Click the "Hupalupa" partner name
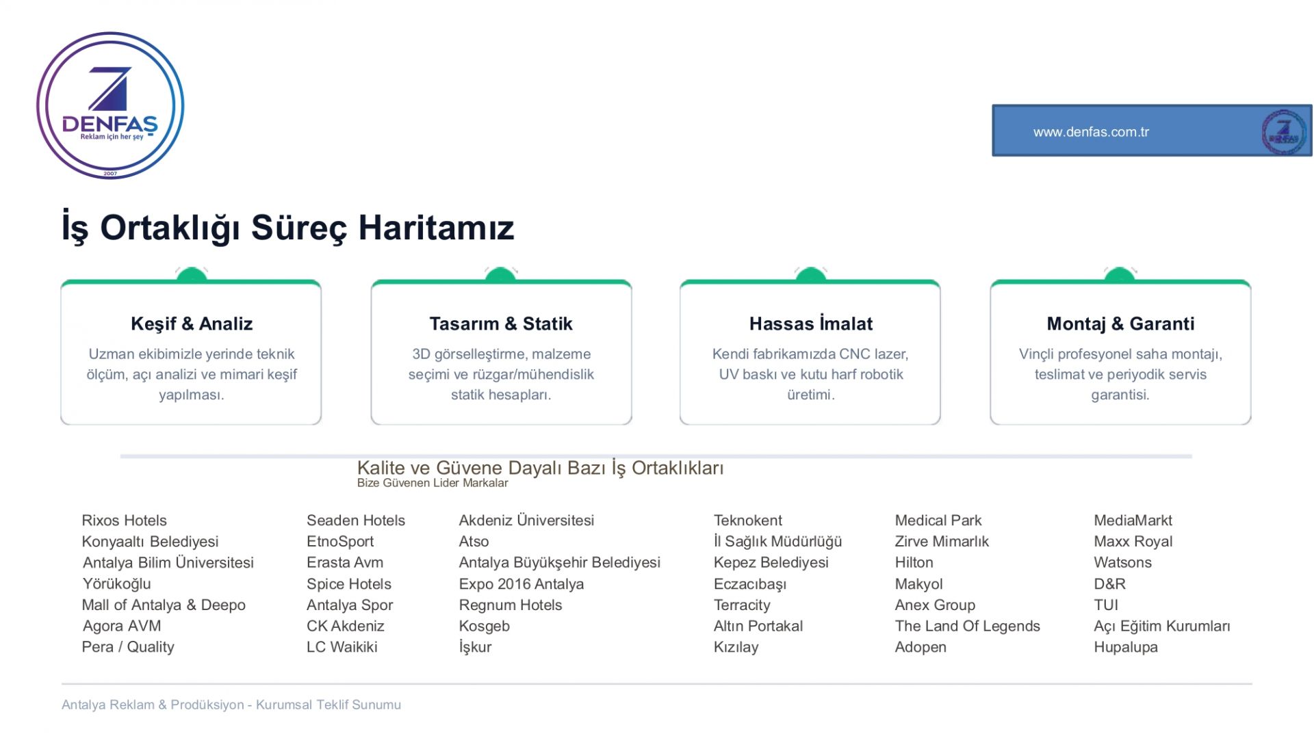Viewport: 1314px width, 738px height. (x=1126, y=647)
